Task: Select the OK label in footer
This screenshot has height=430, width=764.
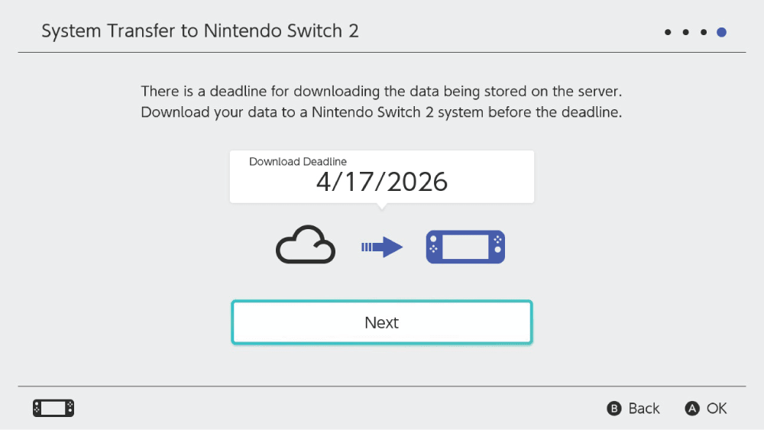Action: pyautogui.click(x=717, y=409)
